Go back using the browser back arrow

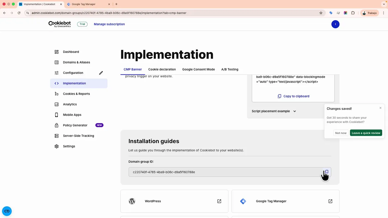tap(5, 13)
